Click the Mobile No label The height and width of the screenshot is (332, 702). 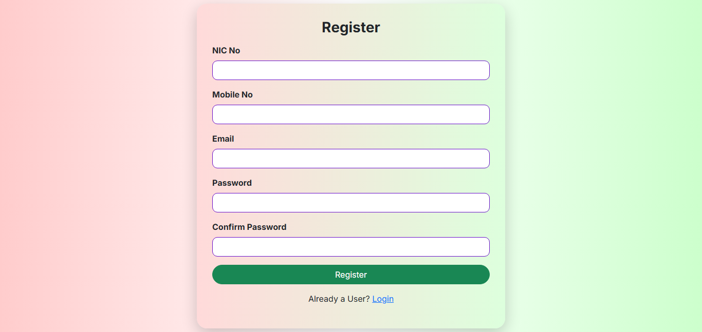[x=232, y=94]
